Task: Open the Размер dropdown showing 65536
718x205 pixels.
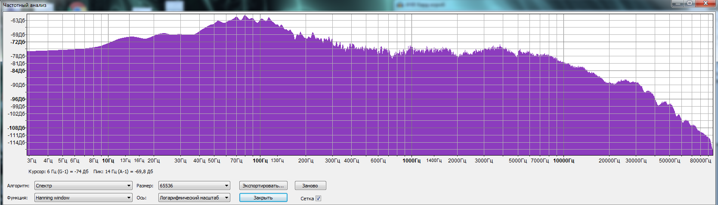Action: point(194,186)
